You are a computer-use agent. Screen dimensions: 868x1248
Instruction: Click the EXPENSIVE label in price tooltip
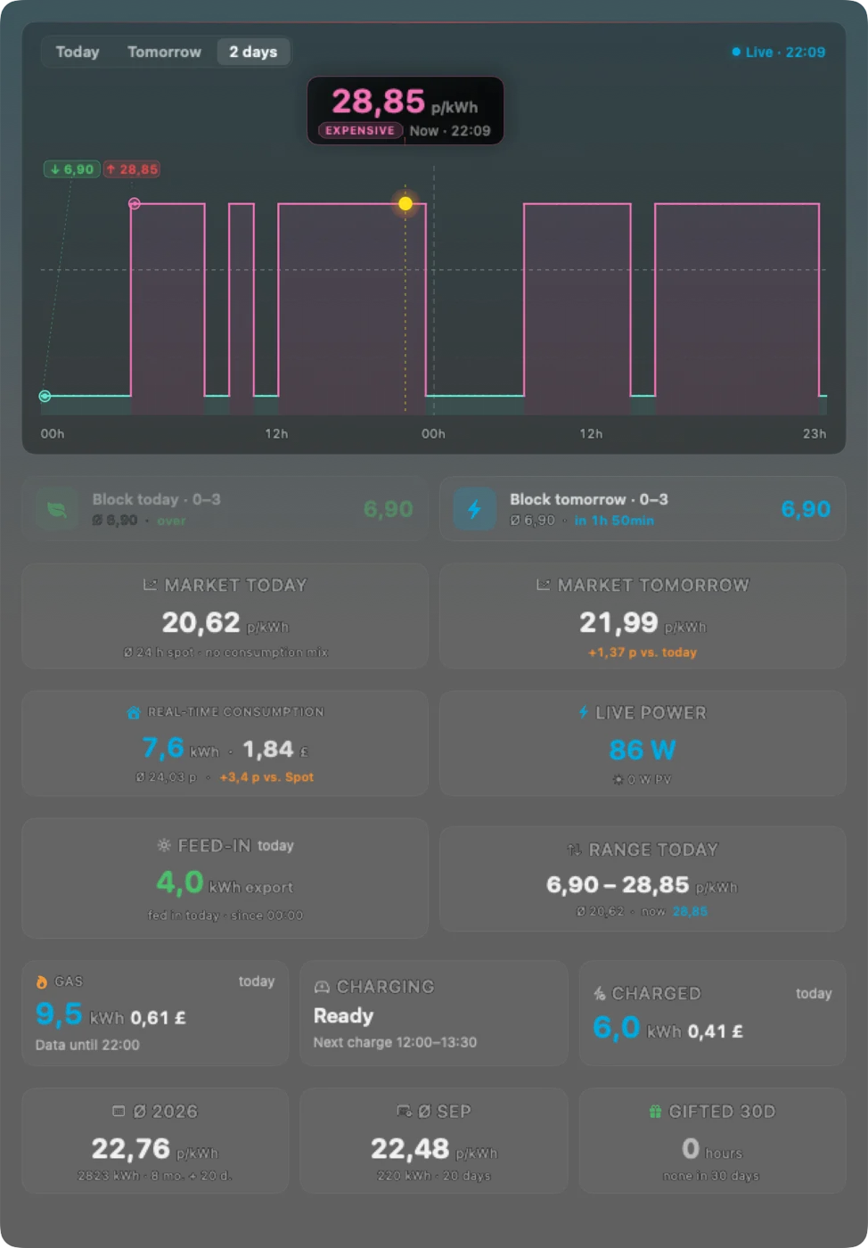click(360, 130)
